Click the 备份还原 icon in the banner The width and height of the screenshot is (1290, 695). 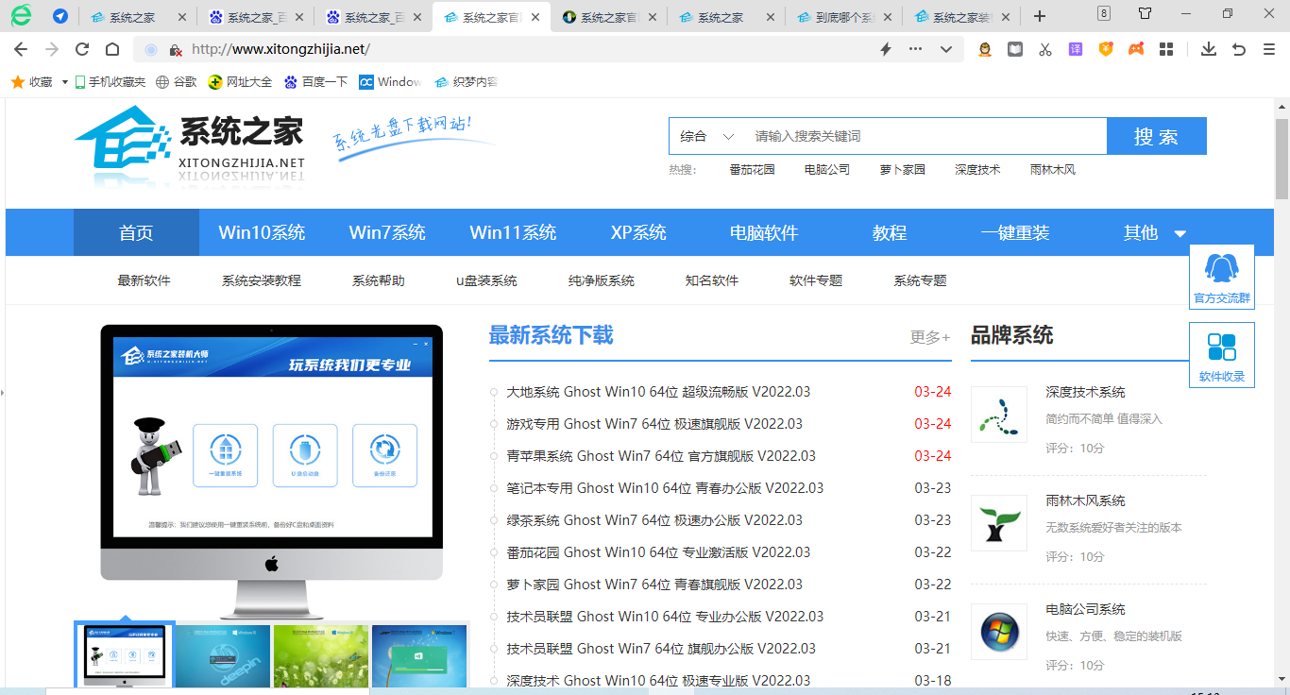tap(384, 458)
